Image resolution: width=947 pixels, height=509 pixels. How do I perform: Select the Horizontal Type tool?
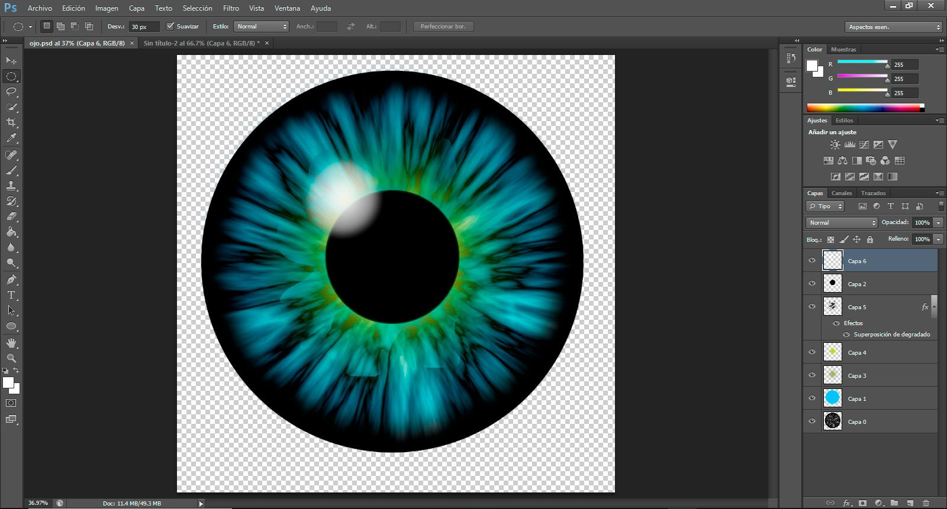(11, 295)
